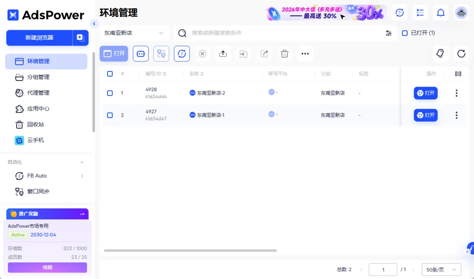Click the toolbar 打开 batch open button
The width and height of the screenshot is (474, 279).
[114, 54]
